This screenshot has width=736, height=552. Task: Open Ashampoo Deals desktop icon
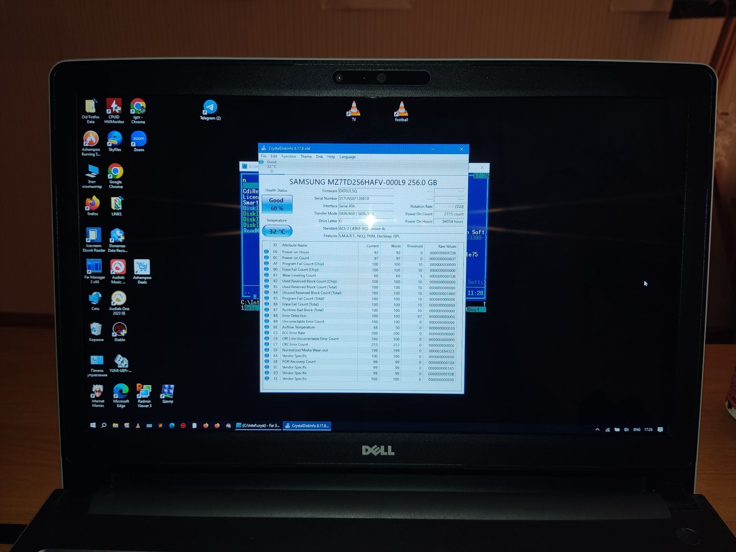pos(142,271)
